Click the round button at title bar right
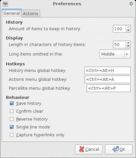This screenshot has height=158, width=136. pyautogui.click(x=131, y=4)
